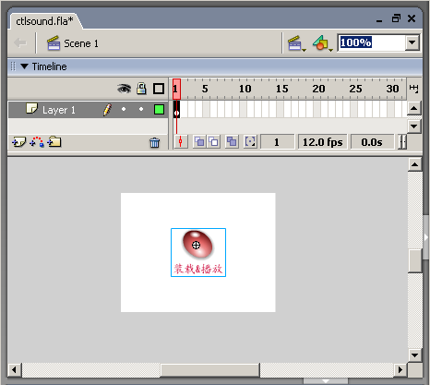Enable Onion Skin mode
Image resolution: width=430 pixels, height=385 pixels.
199,142
